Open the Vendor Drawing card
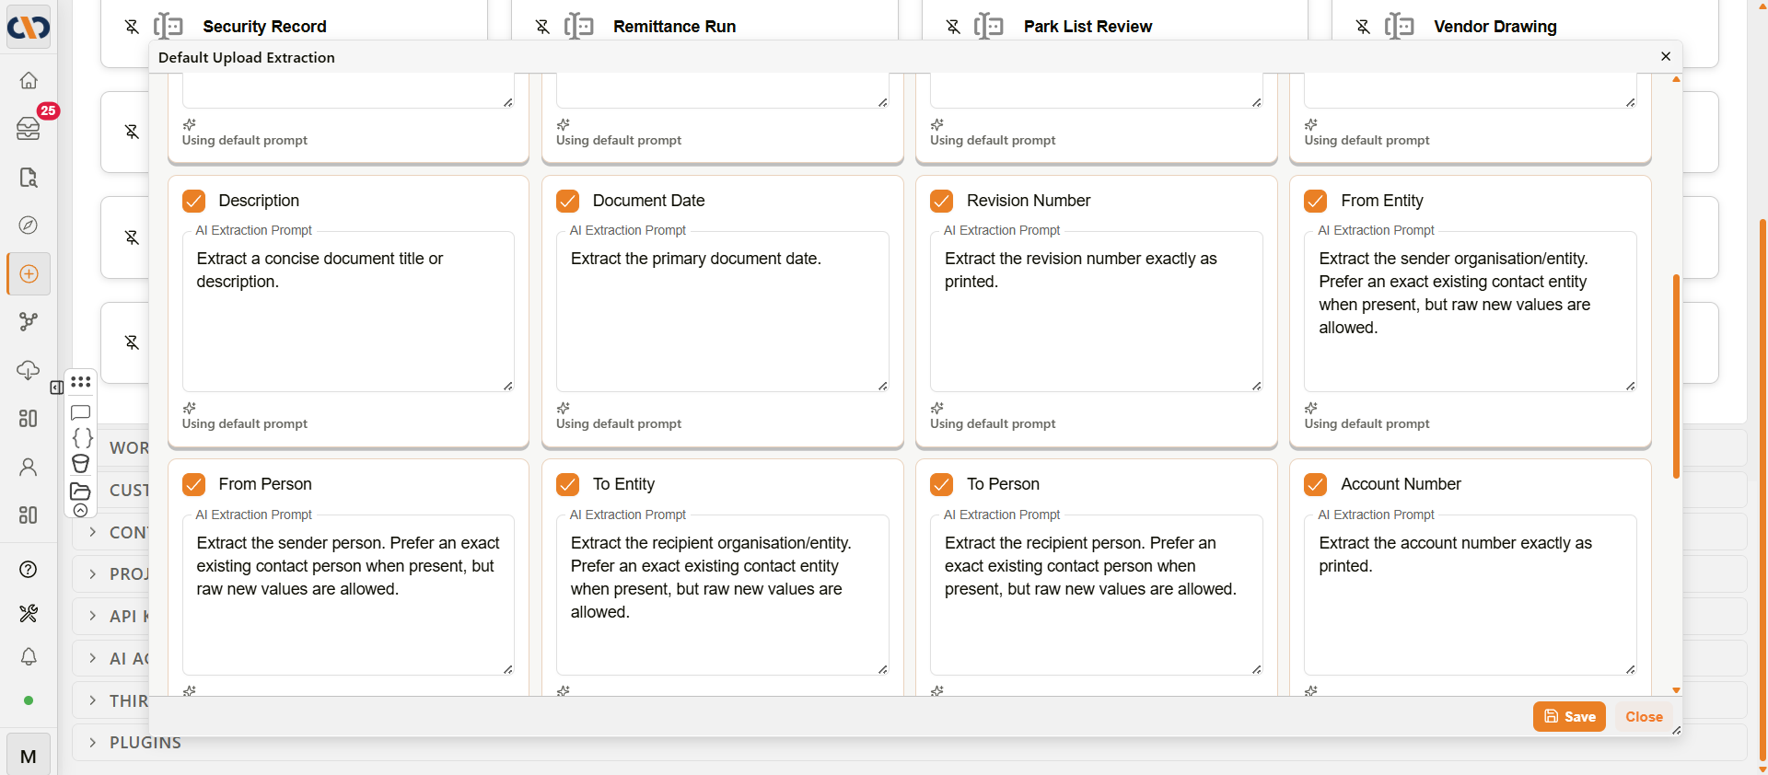Image resolution: width=1768 pixels, height=775 pixels. [1525, 27]
